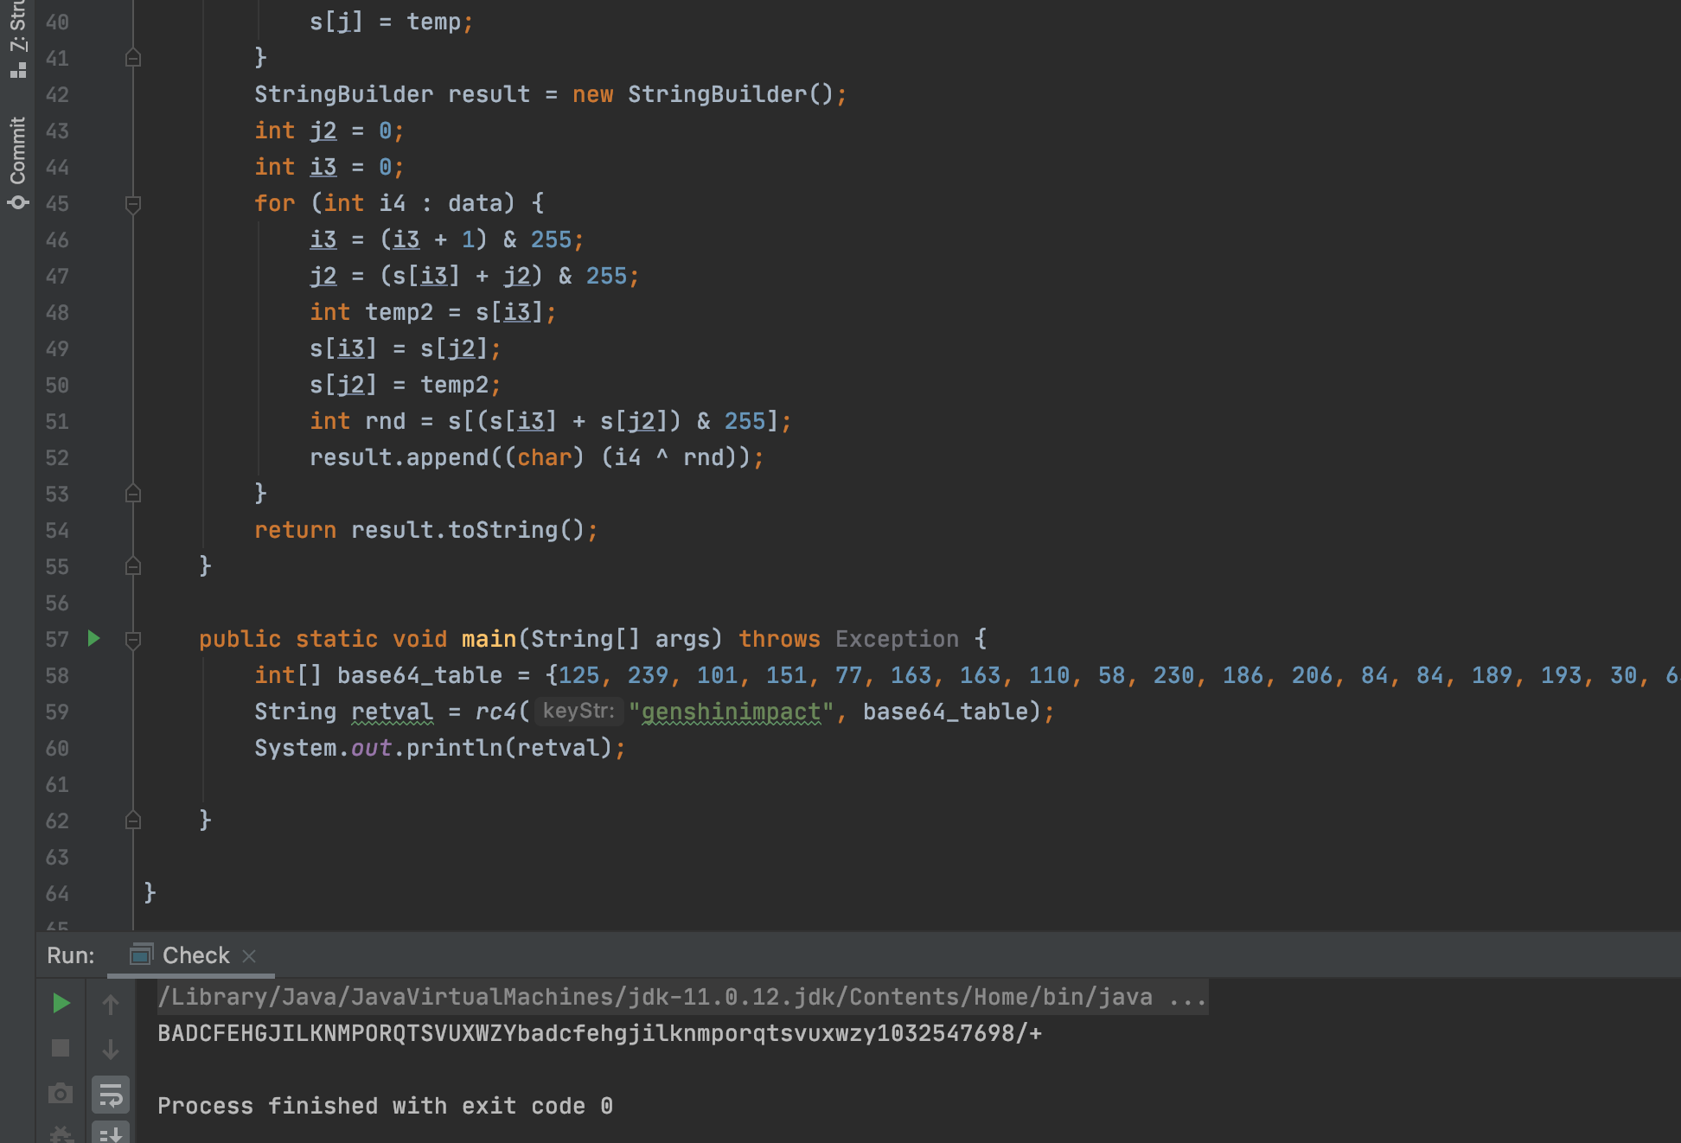The height and width of the screenshot is (1143, 1681).
Task: Go down the stack trace arrow
Action: [x=111, y=1049]
